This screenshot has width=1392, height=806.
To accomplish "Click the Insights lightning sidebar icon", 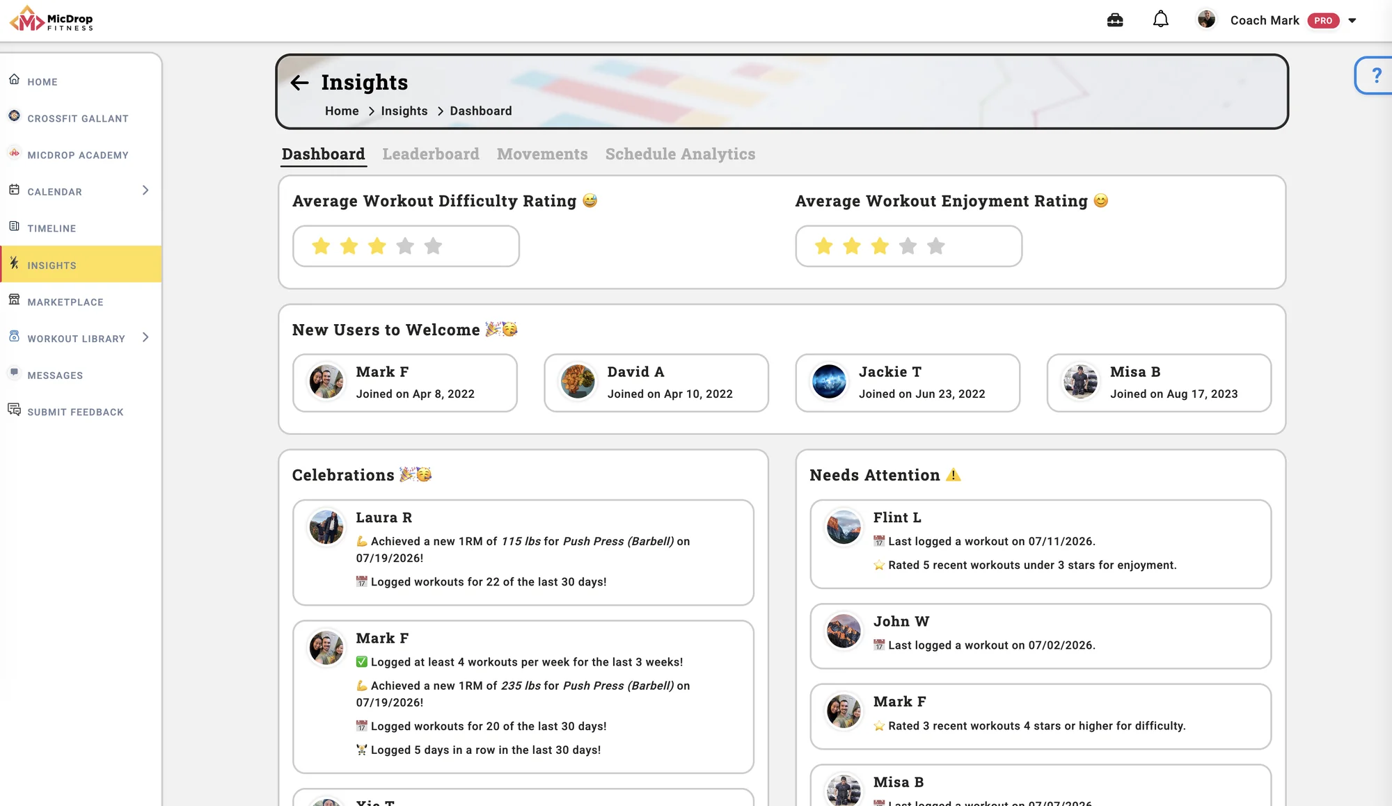I will coord(14,263).
